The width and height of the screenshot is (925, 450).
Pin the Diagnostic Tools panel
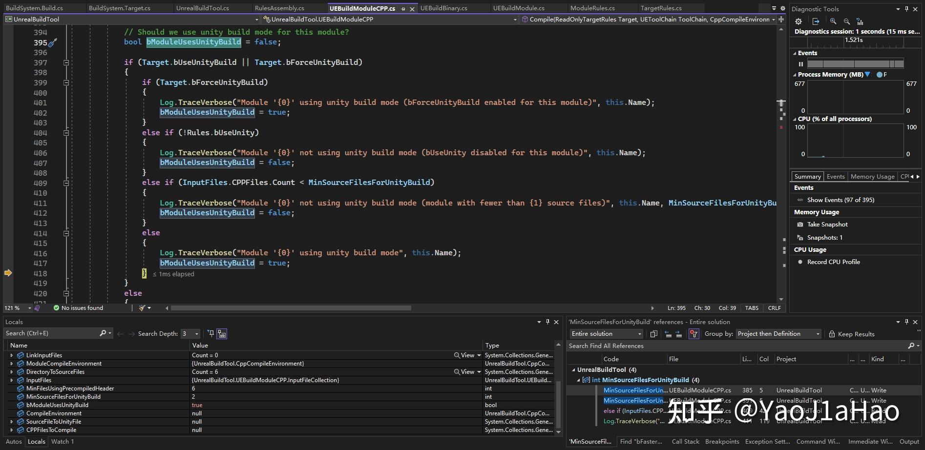click(906, 9)
